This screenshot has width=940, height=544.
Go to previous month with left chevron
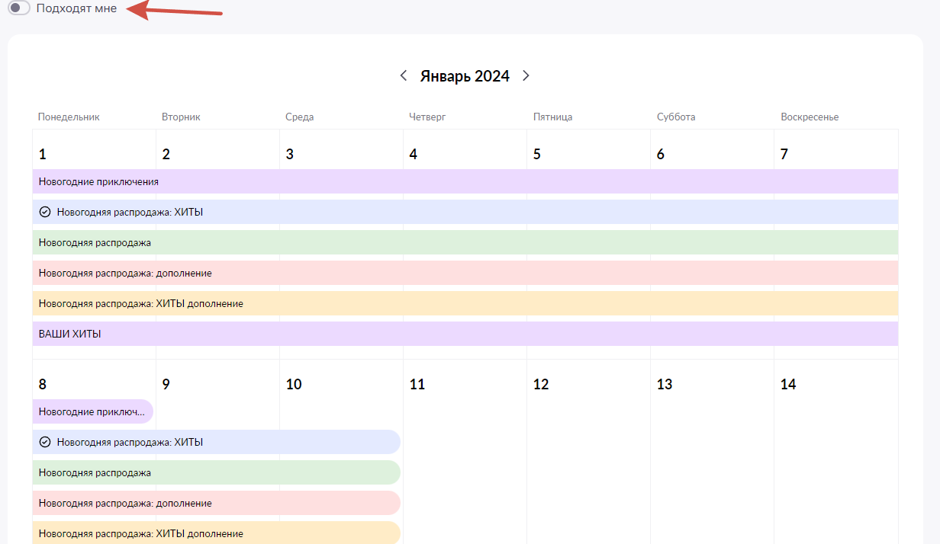pyautogui.click(x=404, y=75)
